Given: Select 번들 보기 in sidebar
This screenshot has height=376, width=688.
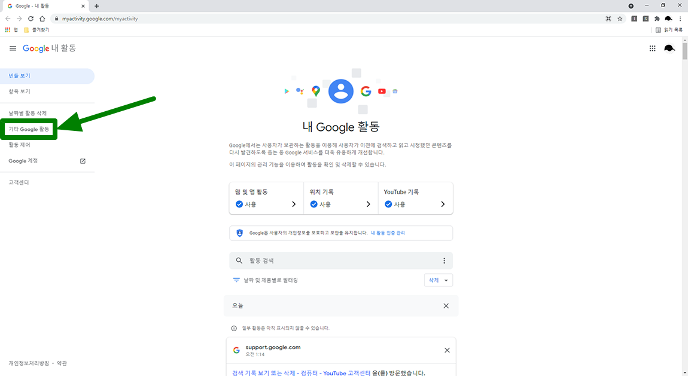Looking at the screenshot, I should click(47, 76).
